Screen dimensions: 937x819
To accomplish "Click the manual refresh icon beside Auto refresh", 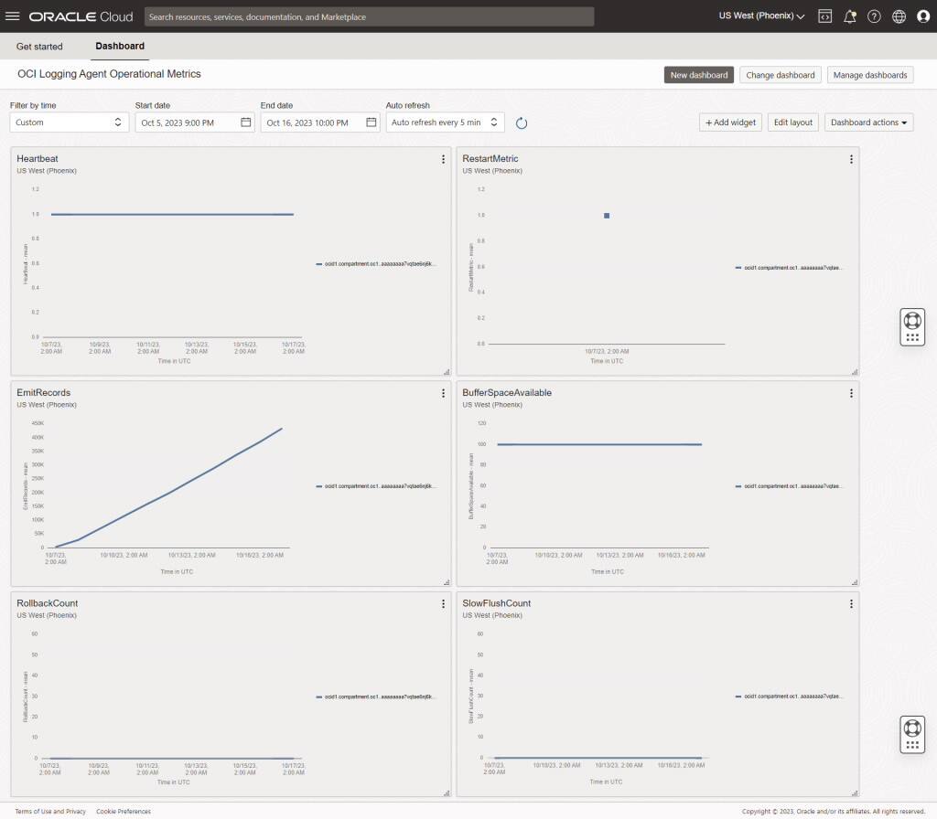I will (521, 122).
